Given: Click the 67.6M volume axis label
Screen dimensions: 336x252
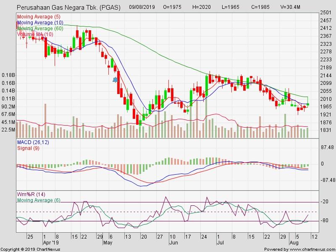Looking at the screenshot, I should (x=8, y=114).
